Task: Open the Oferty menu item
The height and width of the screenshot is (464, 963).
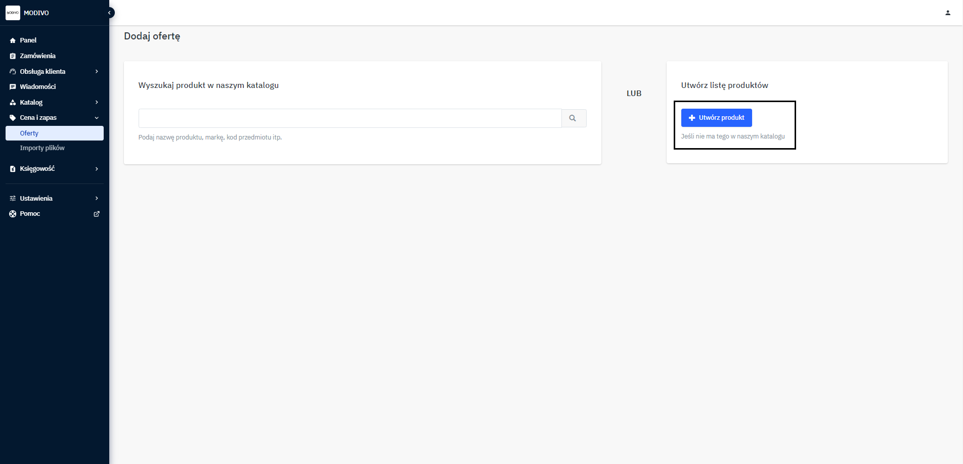Action: pyautogui.click(x=29, y=133)
